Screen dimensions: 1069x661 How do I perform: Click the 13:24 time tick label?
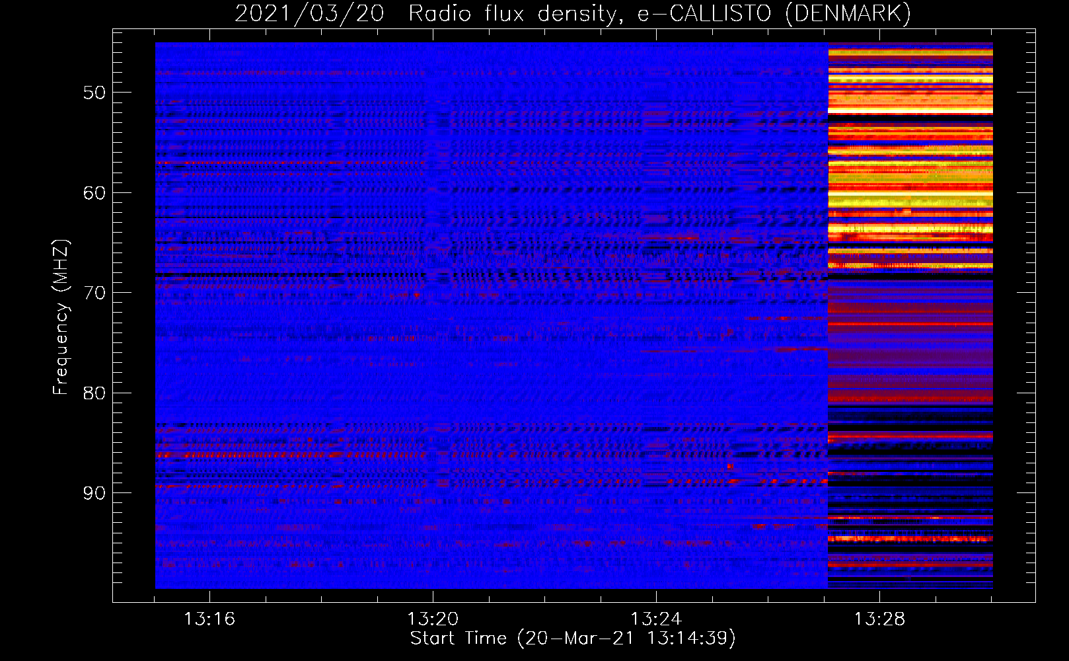tap(656, 619)
